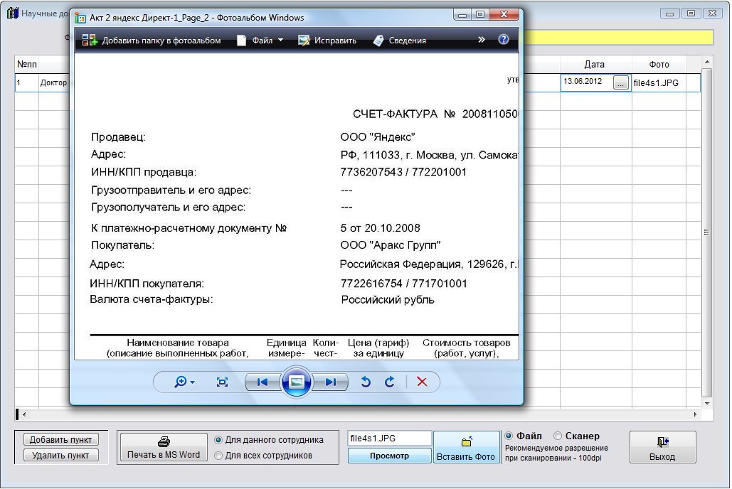Click the file4s1.JPG filename input field
The height and width of the screenshot is (489, 732).
pos(389,439)
